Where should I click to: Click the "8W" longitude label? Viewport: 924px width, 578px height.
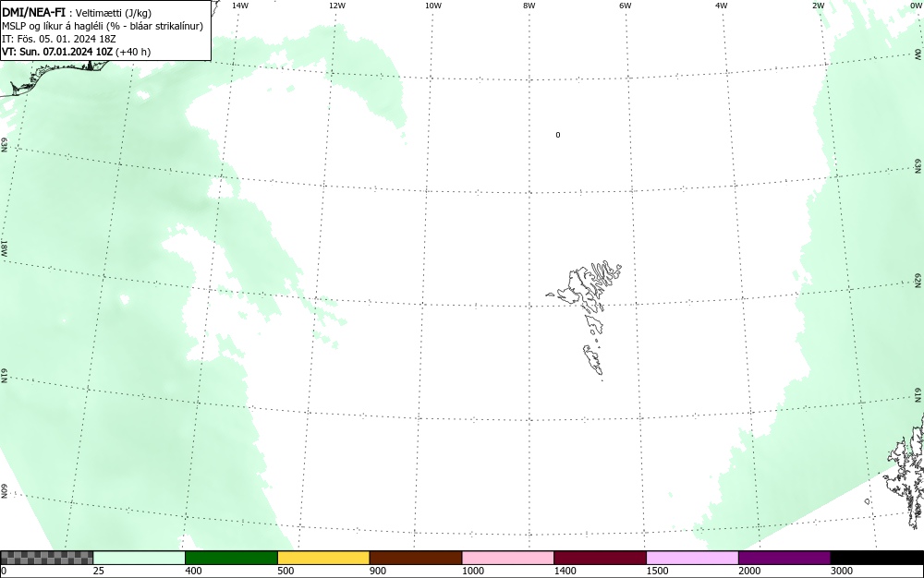tap(529, 6)
